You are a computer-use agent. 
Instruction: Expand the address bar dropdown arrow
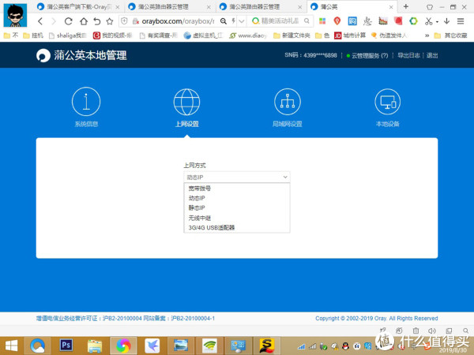(242, 21)
